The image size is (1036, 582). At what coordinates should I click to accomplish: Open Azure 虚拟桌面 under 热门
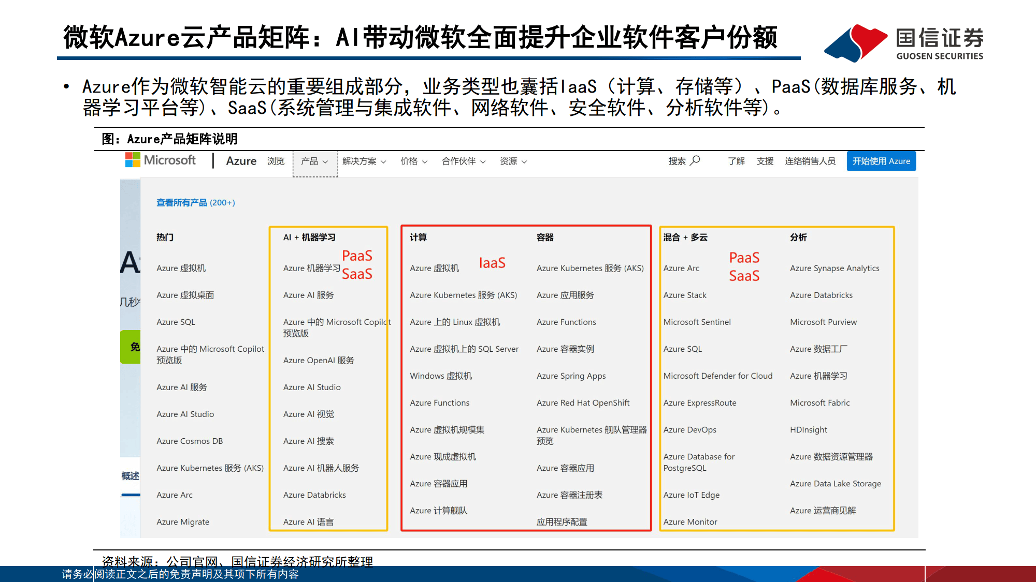185,295
